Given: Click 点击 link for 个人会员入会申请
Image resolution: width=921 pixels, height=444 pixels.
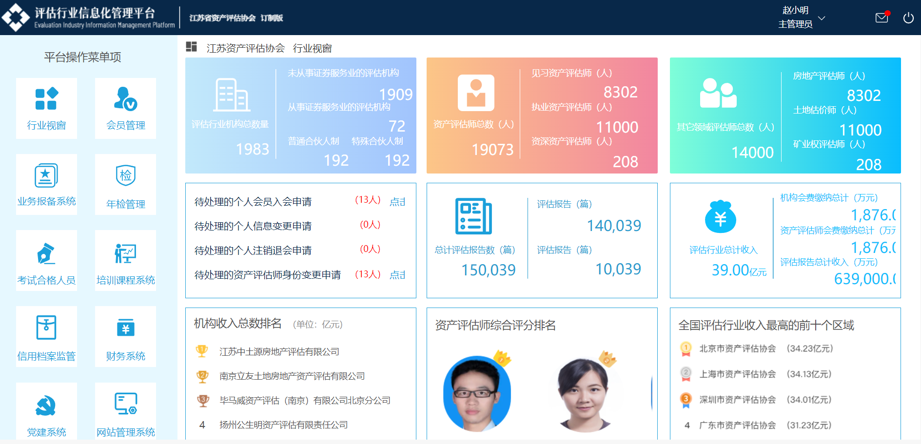Looking at the screenshot, I should coord(397,202).
